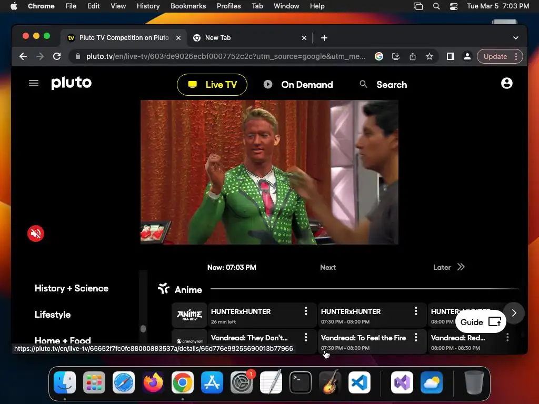Open App Store from the dock
Viewport: 539px width, 404px height.
pyautogui.click(x=212, y=382)
